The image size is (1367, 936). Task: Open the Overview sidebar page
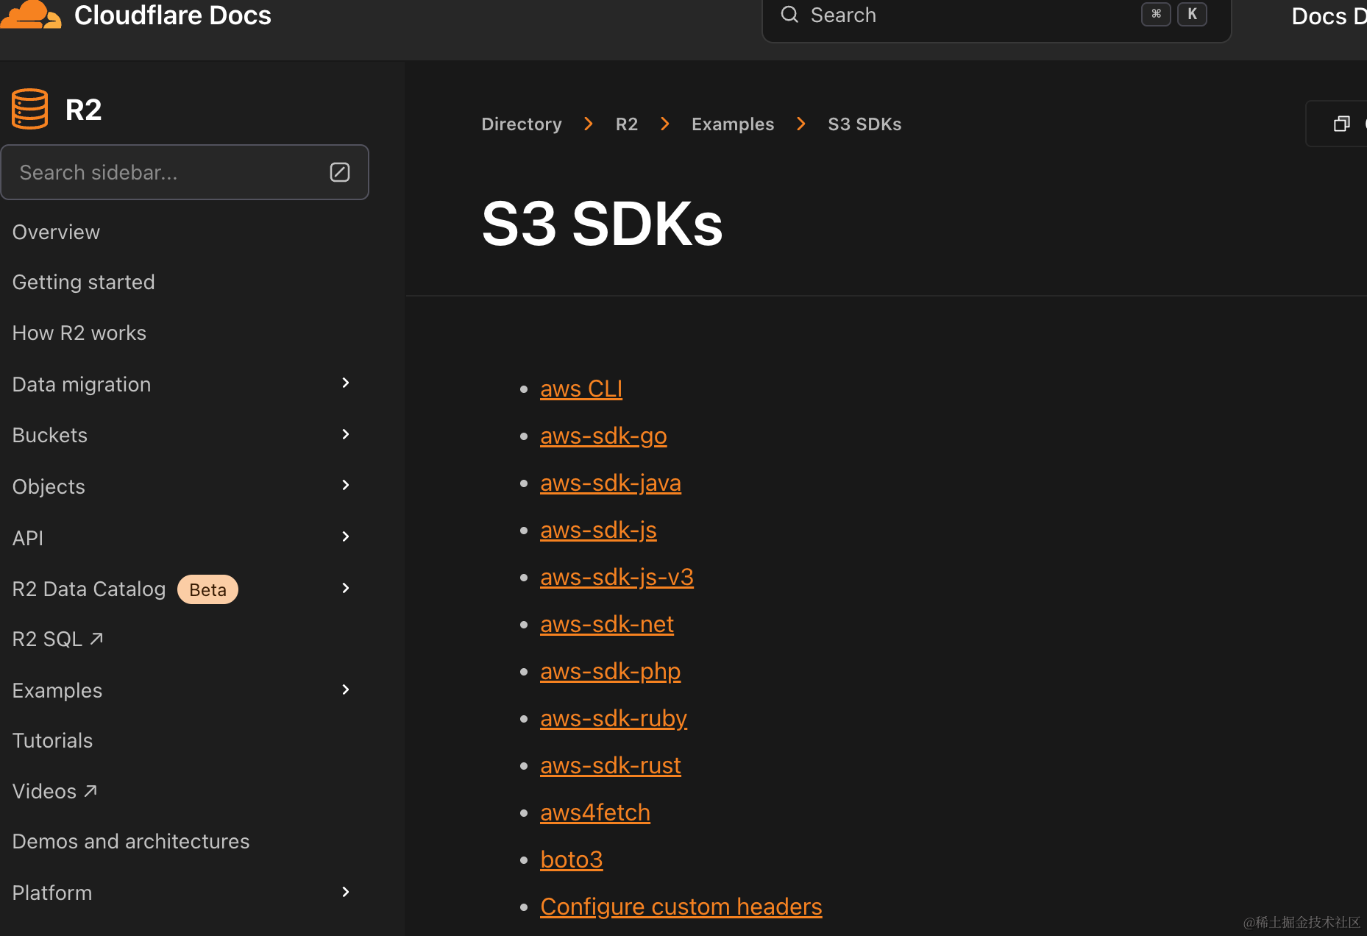pyautogui.click(x=56, y=232)
